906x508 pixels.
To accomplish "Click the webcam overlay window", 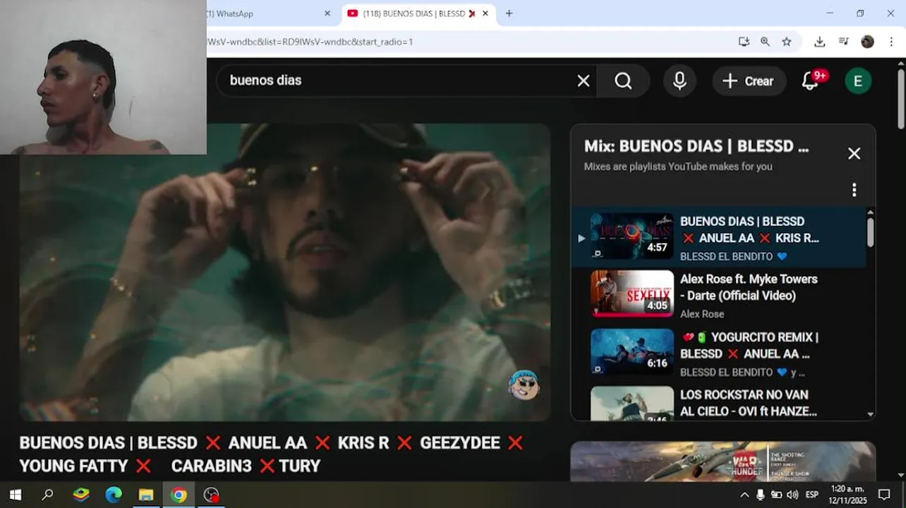I will pyautogui.click(x=103, y=77).
